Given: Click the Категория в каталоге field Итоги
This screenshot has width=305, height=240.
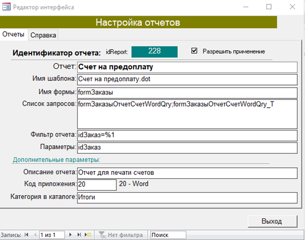Looking at the screenshot, I should point(187,198).
